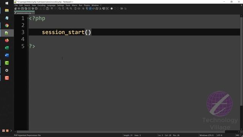Open File Explorer from the taskbar
Image resolution: width=243 pixels, height=137 pixels.
click(x=7, y=10)
